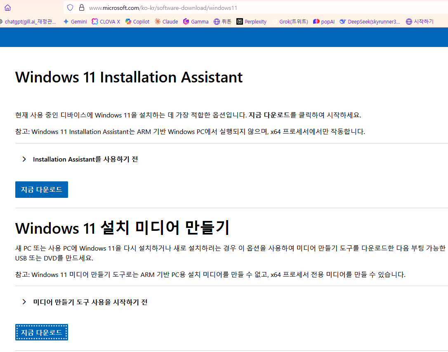Expand 'Installation Assistant를 사용하기 전' section
This screenshot has width=448, height=352.
tap(80, 159)
